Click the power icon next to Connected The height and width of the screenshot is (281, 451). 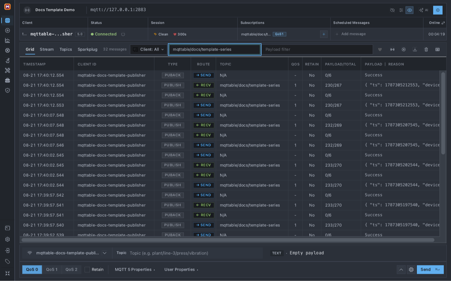123,34
